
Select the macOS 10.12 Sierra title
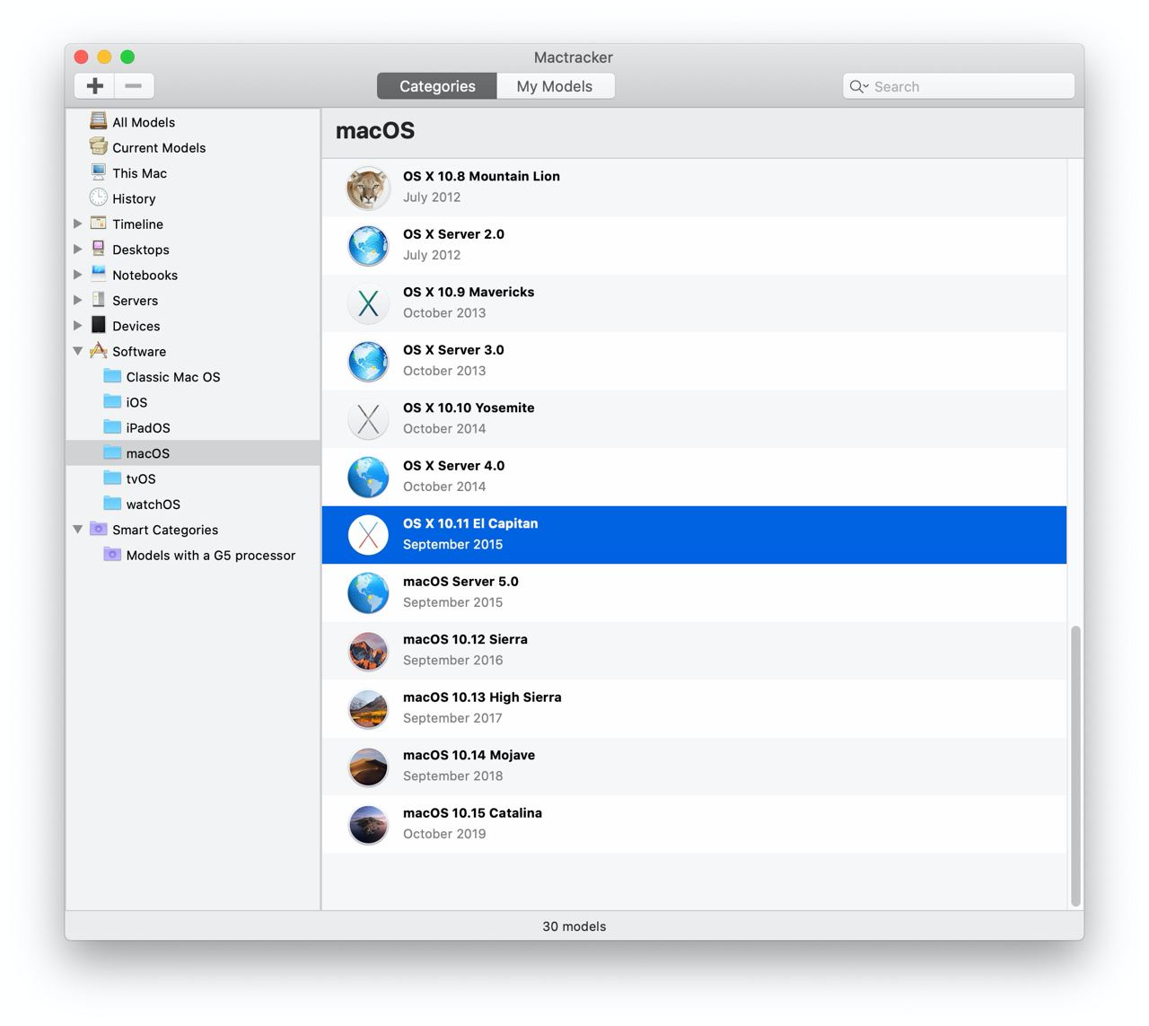click(465, 639)
